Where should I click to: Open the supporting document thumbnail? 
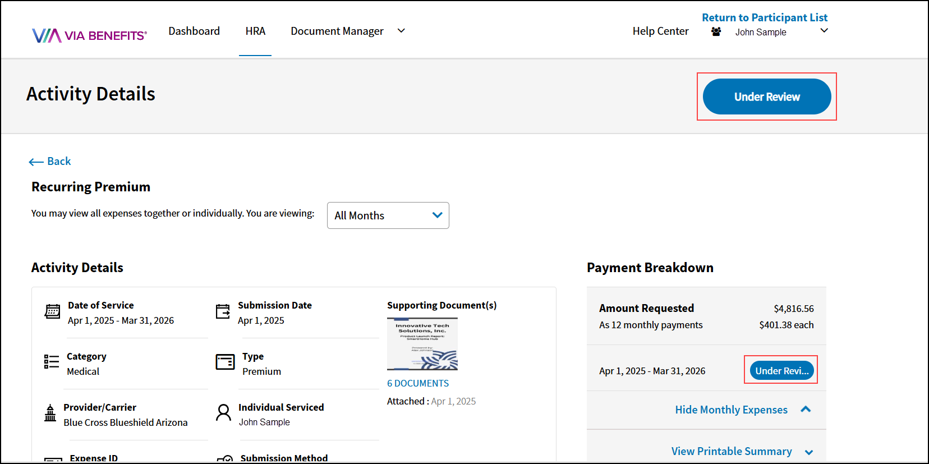422,344
